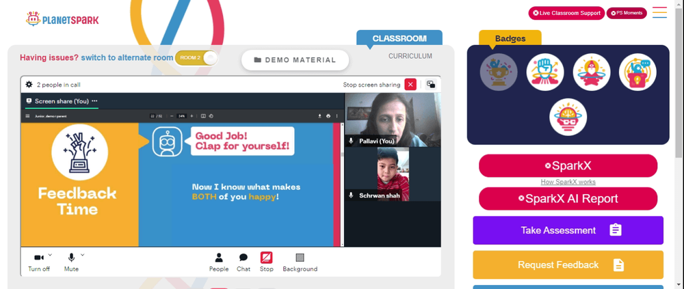684x289 pixels.
Task: Click Request Feedback button
Action: 568,264
